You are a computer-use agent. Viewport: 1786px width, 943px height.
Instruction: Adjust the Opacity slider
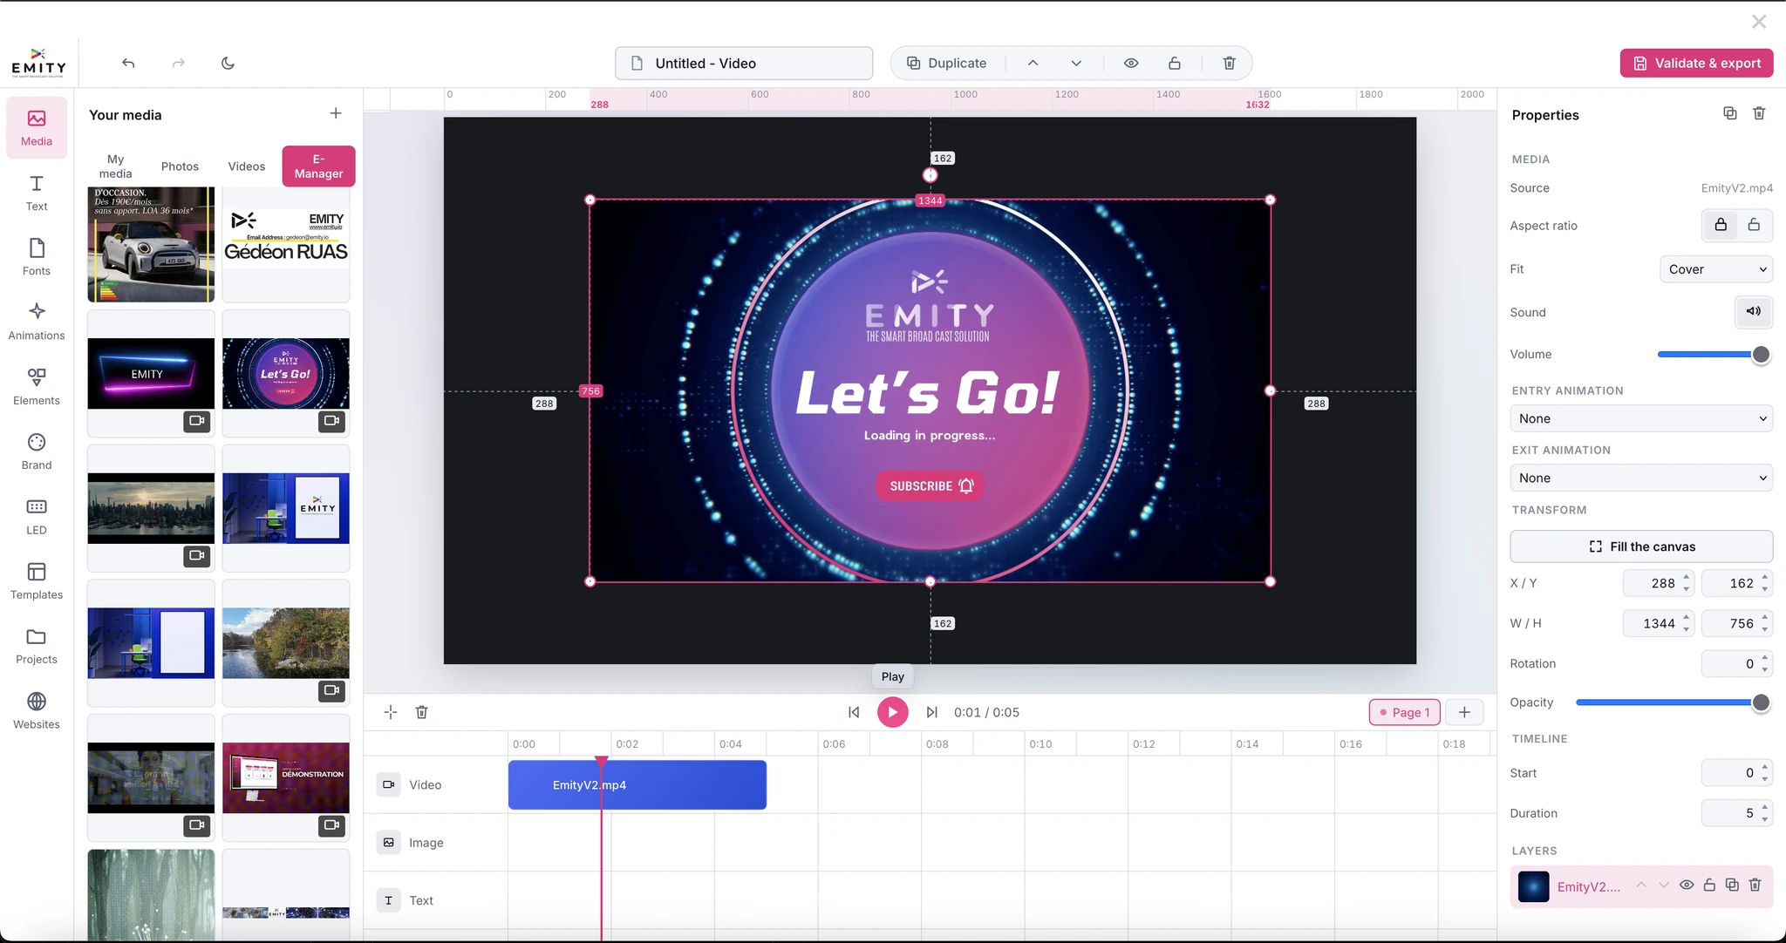pos(1673,702)
